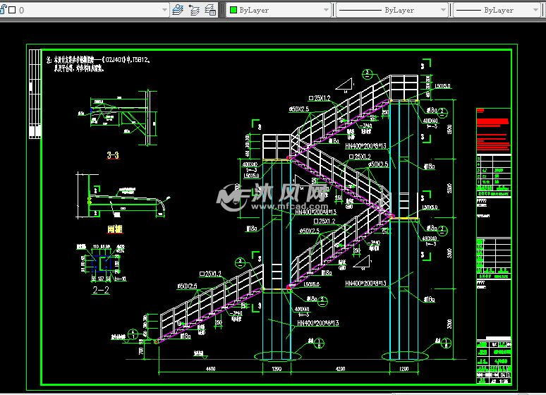Screen dimensions: 546x395
Task: Click the second layer tool icon
Action: coord(194,11)
